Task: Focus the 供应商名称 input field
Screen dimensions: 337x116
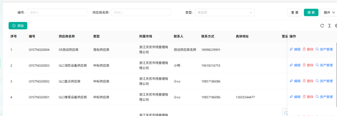Action: pos(141,13)
